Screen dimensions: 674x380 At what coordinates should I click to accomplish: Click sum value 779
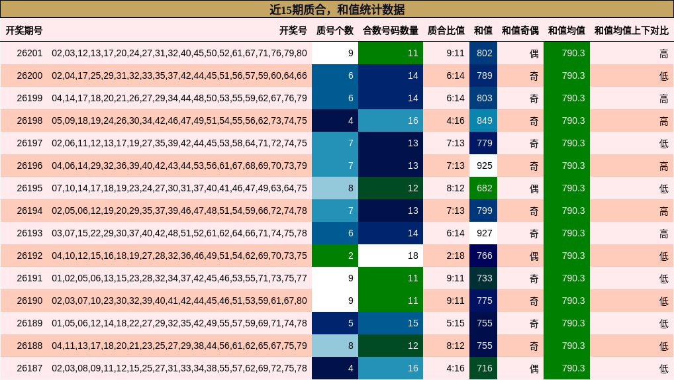click(483, 143)
